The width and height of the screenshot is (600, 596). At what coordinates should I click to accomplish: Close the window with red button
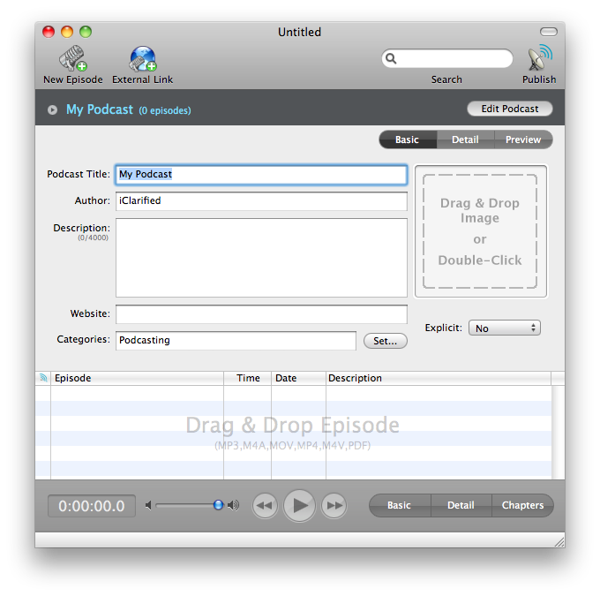49,32
